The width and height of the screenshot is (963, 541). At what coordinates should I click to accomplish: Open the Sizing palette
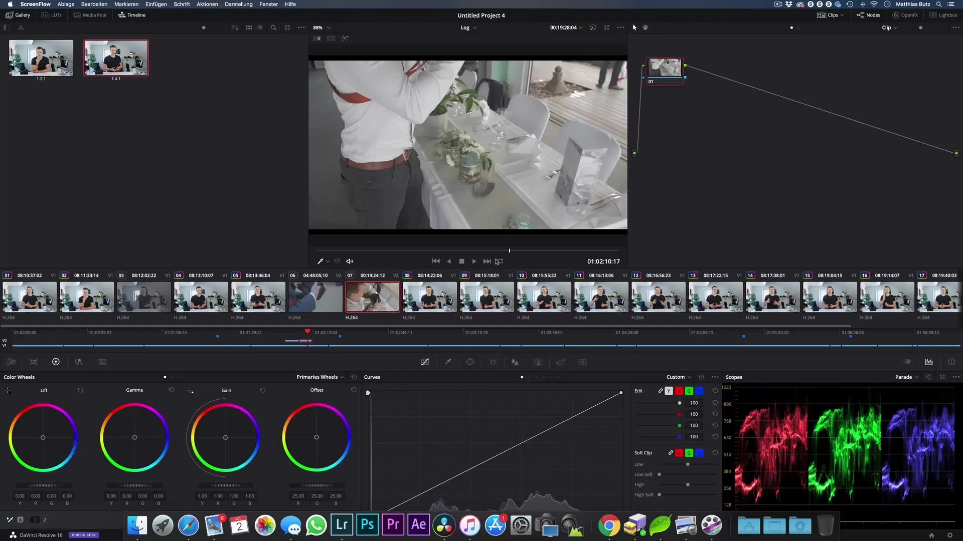coord(560,362)
